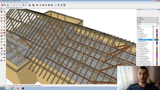This screenshot has height=90, width=160.
Task: Open the Draw menu
Action: pos(15,2)
